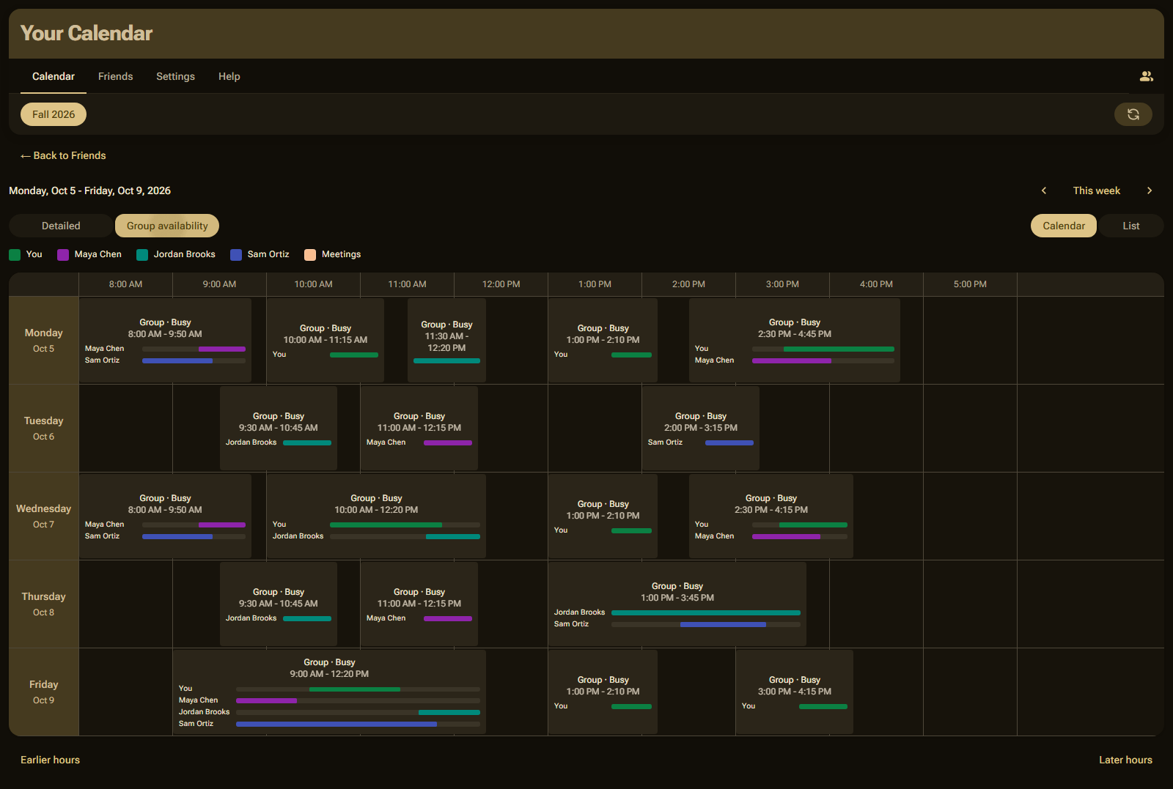
Task: Click the Fall 2026 semester chip
Action: pos(54,114)
